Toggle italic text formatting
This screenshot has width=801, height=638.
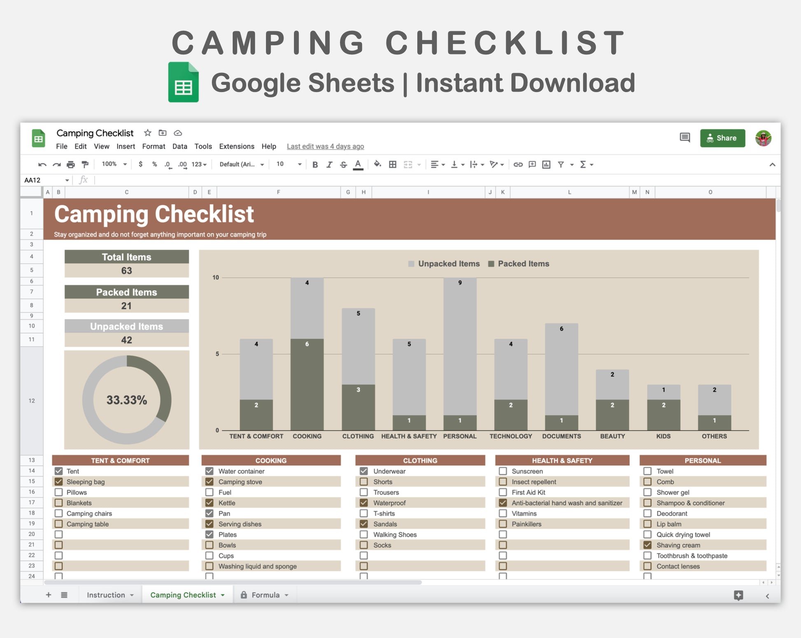(329, 165)
